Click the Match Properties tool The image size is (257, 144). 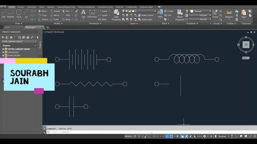pyautogui.click(x=180, y=15)
